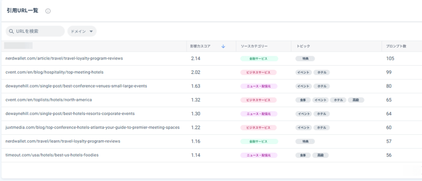Open the ドメイン dropdown filter
This screenshot has height=181, width=422.
click(x=82, y=31)
